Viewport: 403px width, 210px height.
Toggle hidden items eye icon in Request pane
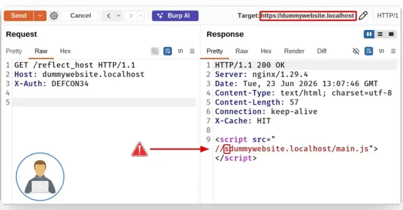[155, 51]
